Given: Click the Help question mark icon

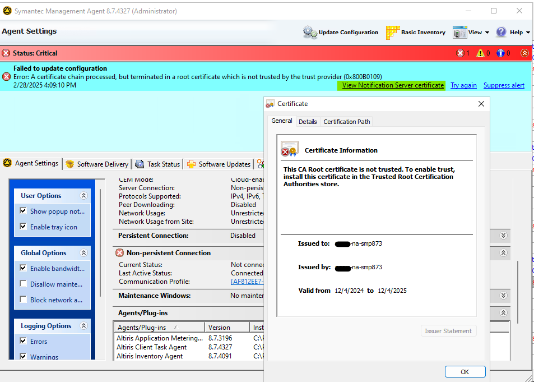Looking at the screenshot, I should click(501, 32).
